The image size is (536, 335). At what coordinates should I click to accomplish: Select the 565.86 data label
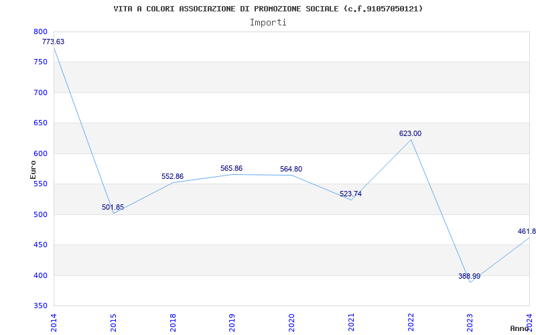point(231,169)
